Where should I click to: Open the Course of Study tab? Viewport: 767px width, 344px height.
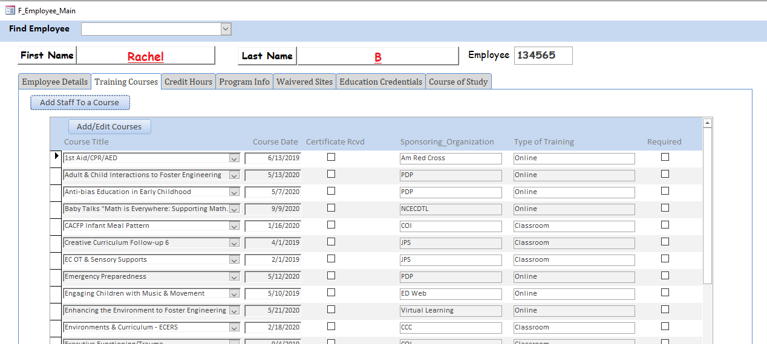(x=458, y=82)
